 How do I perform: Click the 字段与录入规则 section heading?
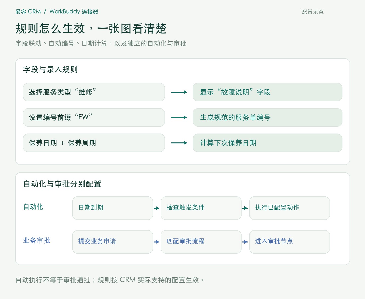point(50,69)
